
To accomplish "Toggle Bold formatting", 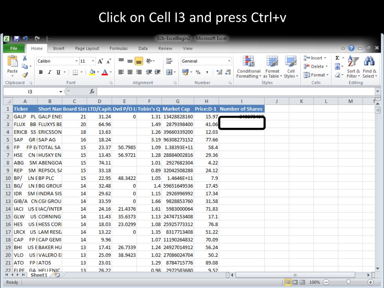I will click(x=40, y=72).
